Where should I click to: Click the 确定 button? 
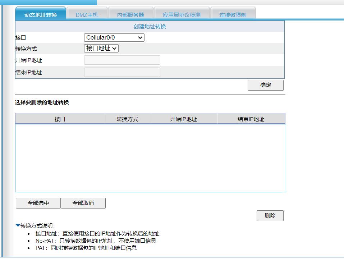tap(266, 85)
